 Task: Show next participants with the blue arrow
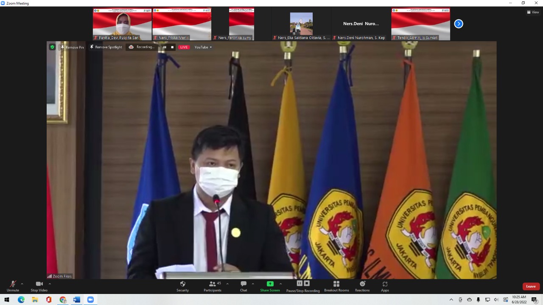tap(459, 24)
